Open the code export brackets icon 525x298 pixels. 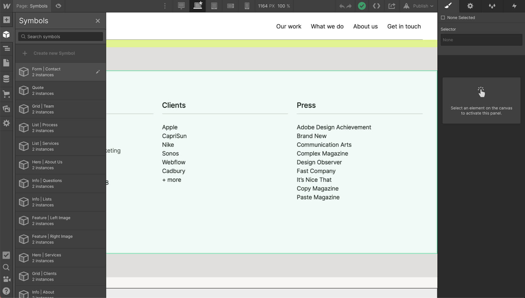[x=376, y=6]
